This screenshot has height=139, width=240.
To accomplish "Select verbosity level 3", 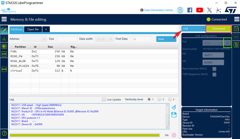I will pyautogui.click(x=170, y=99).
